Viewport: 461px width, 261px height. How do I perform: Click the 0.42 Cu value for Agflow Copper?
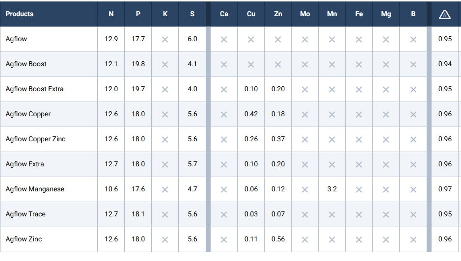[x=251, y=114]
